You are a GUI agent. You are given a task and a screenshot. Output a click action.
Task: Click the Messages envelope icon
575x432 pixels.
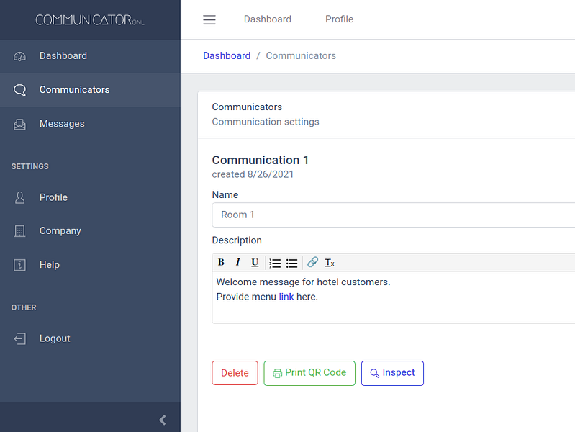[x=20, y=124]
